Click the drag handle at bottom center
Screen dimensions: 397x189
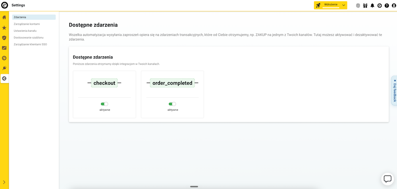click(194, 187)
